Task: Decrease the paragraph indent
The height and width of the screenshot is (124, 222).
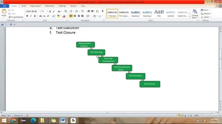Action: click(x=89, y=11)
